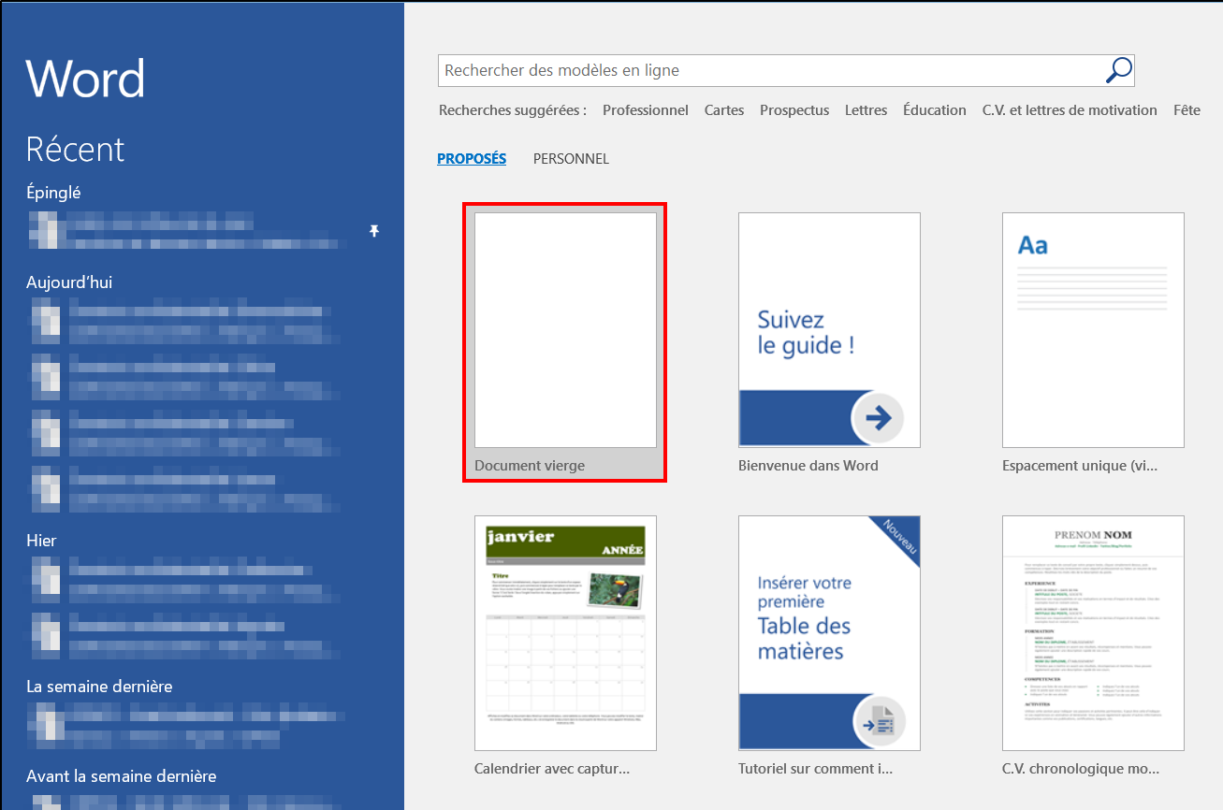The width and height of the screenshot is (1223, 810).
Task: Open the C.V. chronologique template
Action: click(1093, 645)
